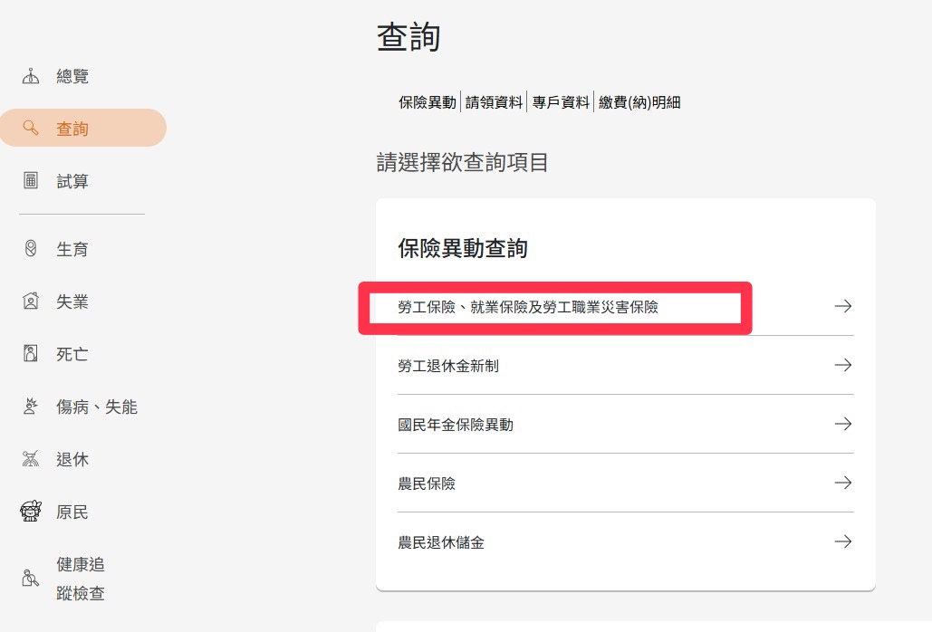Open 勞工退休金新制 query link
The width and height of the screenshot is (932, 632).
coord(448,366)
